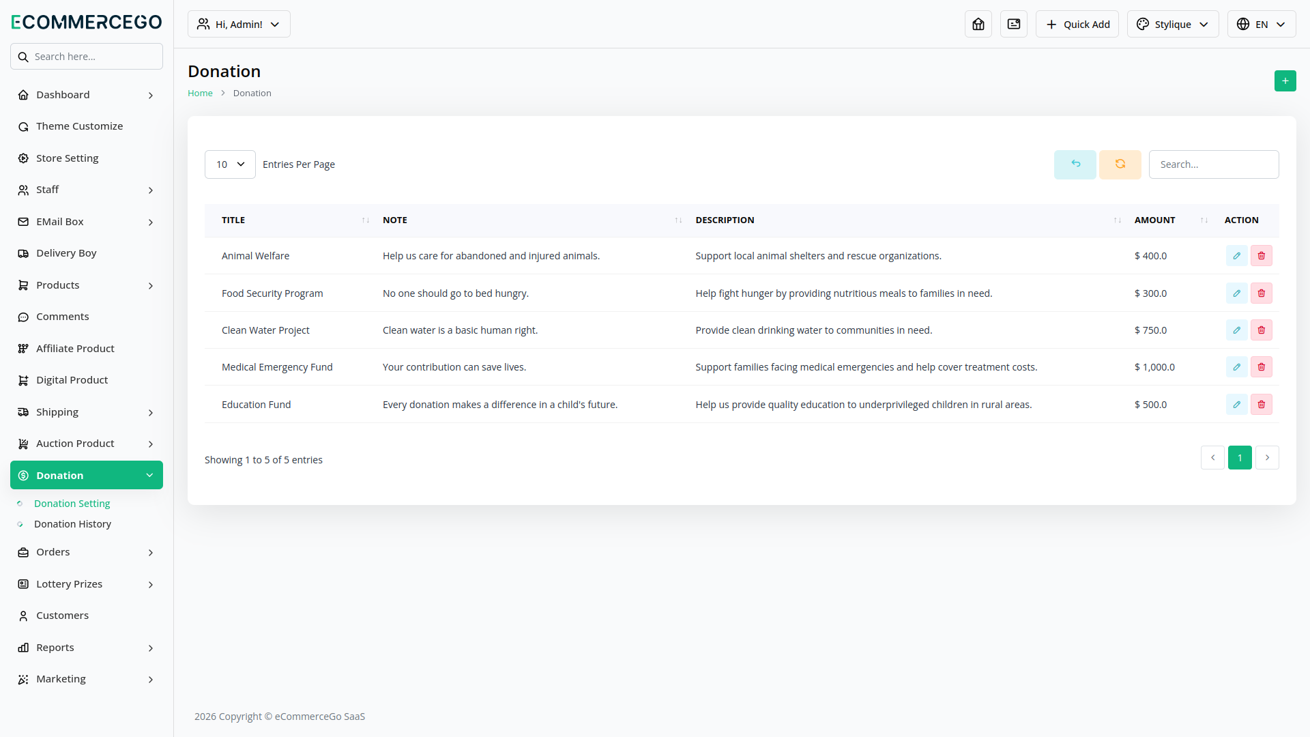Edit the Medical Emergency Fund donation
Viewport: 1310px width, 737px height.
(1236, 367)
